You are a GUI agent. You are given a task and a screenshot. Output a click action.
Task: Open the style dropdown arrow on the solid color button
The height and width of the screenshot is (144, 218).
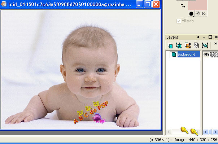[x=193, y=16]
